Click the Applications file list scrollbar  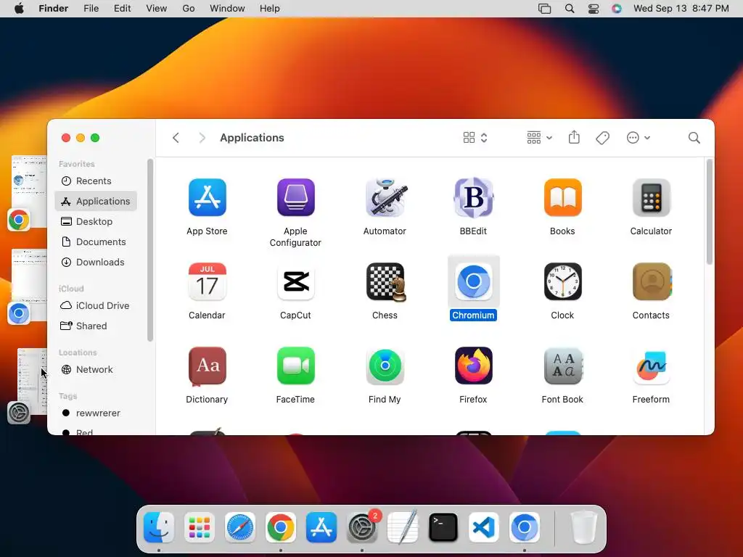tap(709, 212)
